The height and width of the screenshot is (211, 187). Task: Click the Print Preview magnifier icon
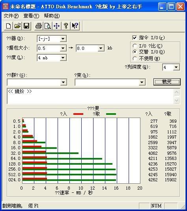48,26
